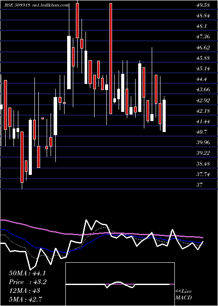Click the 5MA : 42.7 readout
218x306 pixels.
coord(25,299)
